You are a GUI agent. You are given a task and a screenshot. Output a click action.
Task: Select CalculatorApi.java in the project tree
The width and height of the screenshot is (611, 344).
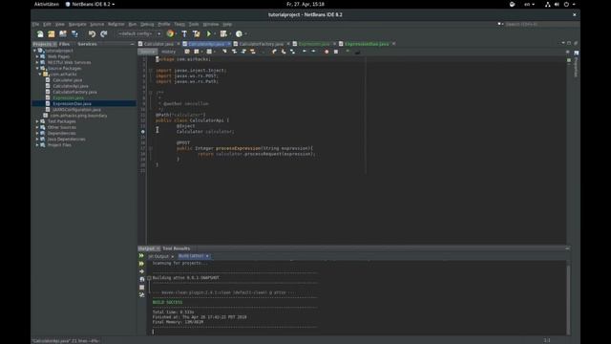[71, 86]
